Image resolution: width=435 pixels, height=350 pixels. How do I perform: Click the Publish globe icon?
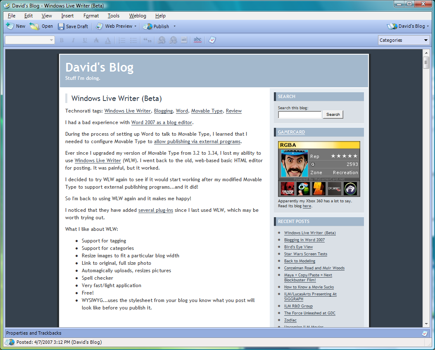147,26
